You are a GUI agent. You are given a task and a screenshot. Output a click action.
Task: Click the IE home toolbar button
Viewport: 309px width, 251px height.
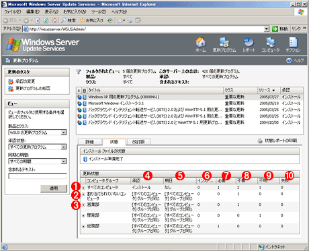click(x=54, y=21)
